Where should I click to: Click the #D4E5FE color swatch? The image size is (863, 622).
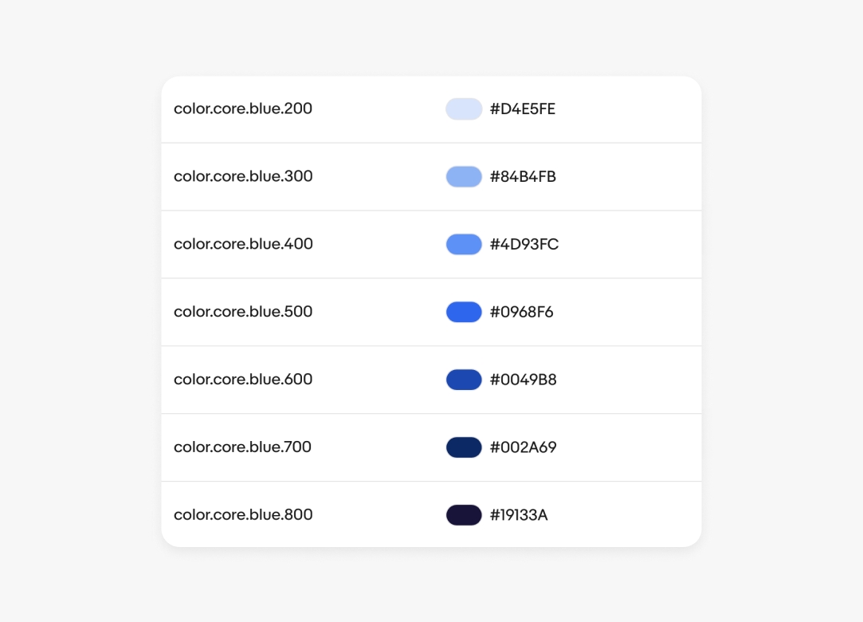coord(464,109)
